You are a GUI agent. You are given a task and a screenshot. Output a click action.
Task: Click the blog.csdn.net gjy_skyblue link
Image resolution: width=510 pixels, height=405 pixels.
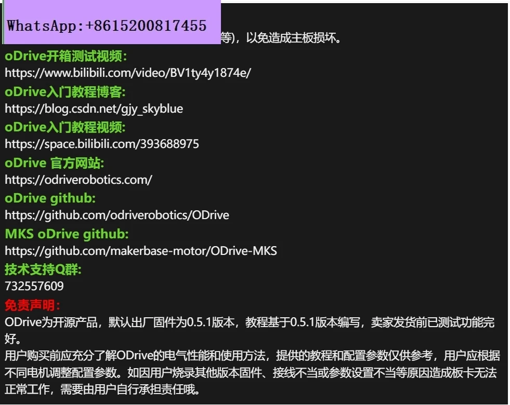[94, 109]
